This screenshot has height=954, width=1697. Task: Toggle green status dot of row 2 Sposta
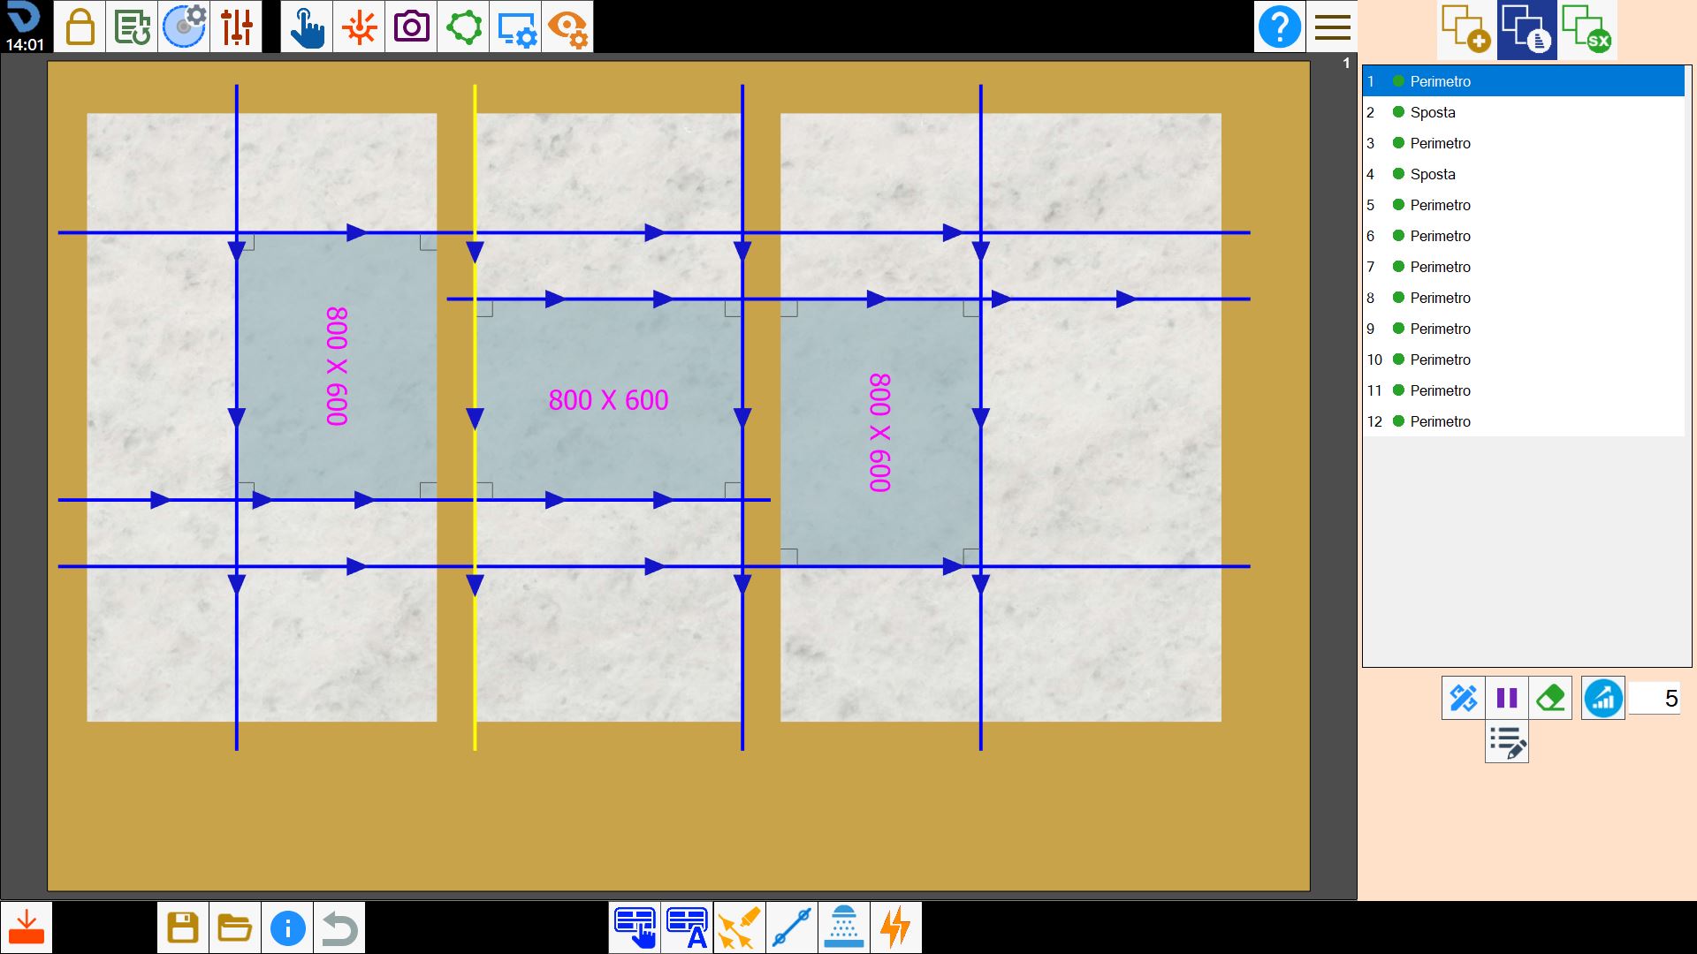(x=1398, y=112)
